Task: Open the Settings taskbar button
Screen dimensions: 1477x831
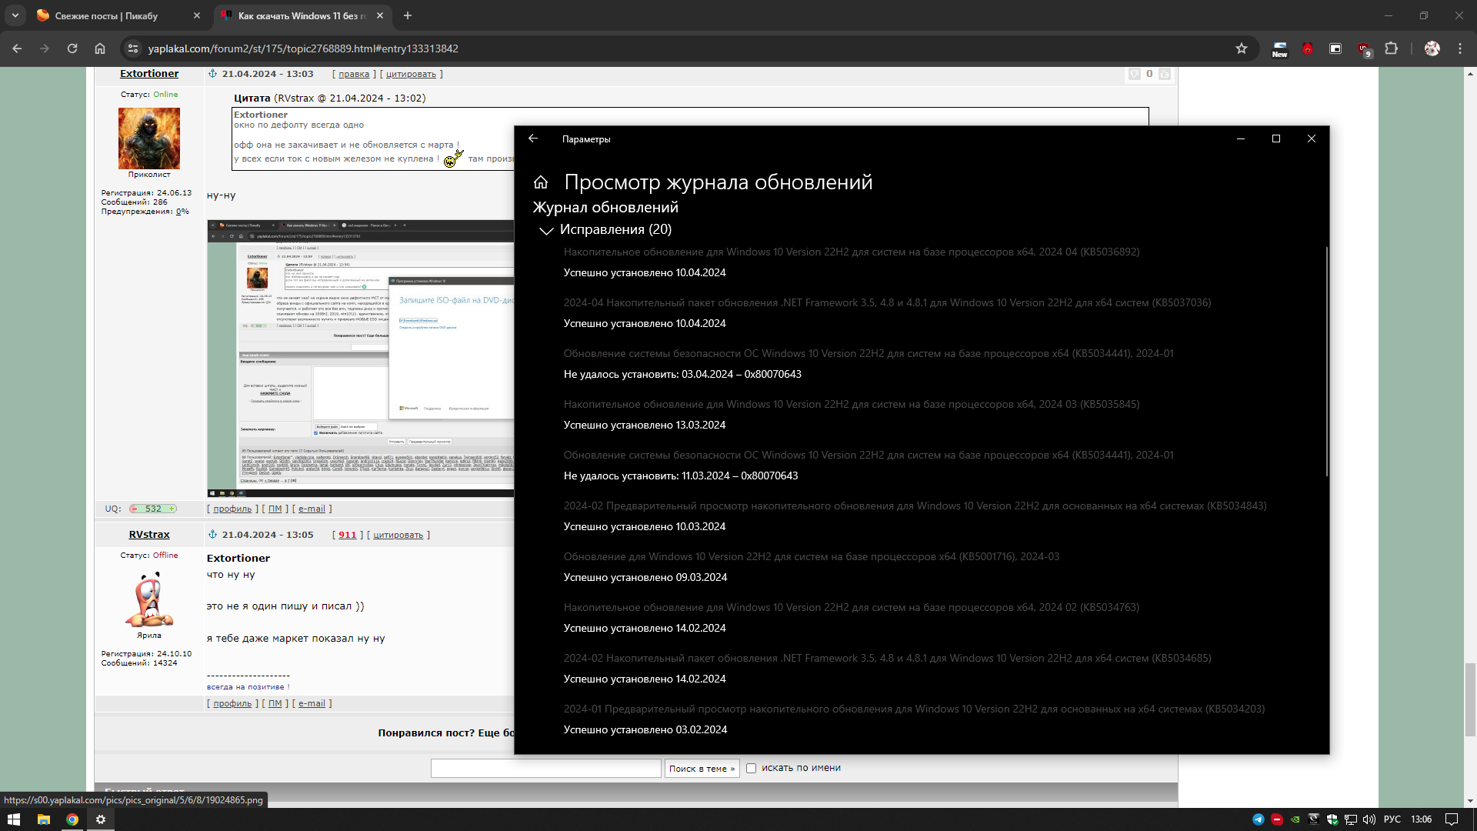Action: click(x=101, y=819)
